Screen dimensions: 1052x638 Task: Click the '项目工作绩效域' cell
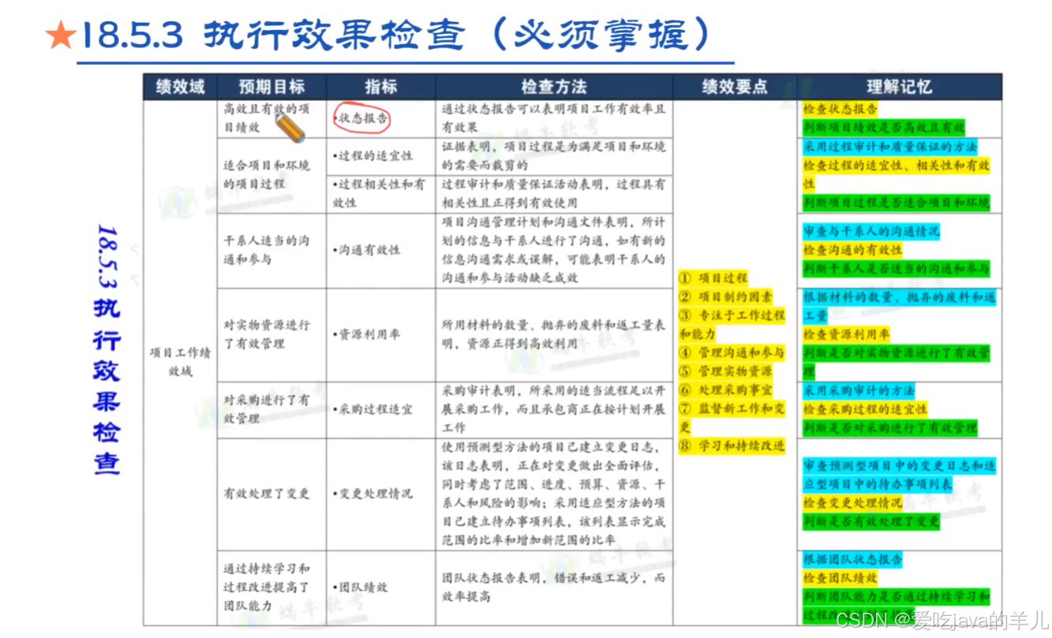click(180, 362)
